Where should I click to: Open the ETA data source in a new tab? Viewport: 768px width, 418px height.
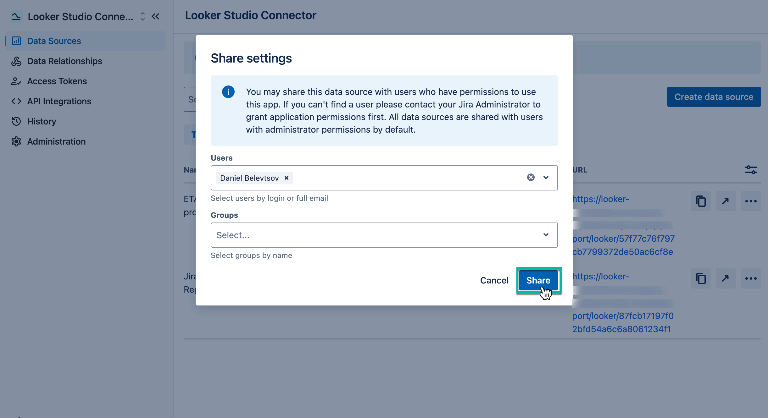726,201
